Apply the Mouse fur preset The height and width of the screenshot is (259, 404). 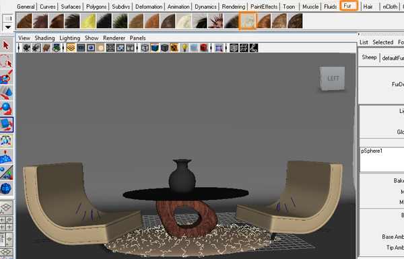[x=168, y=21]
